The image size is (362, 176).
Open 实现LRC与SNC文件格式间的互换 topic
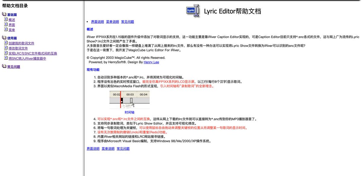[33, 53]
